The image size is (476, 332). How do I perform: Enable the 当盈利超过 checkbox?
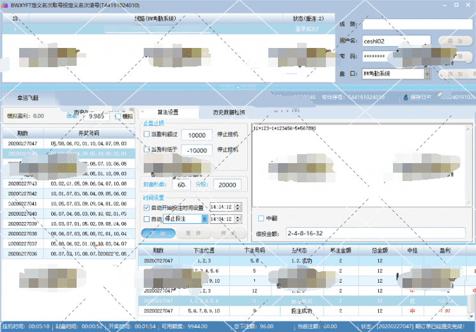tap(146, 134)
